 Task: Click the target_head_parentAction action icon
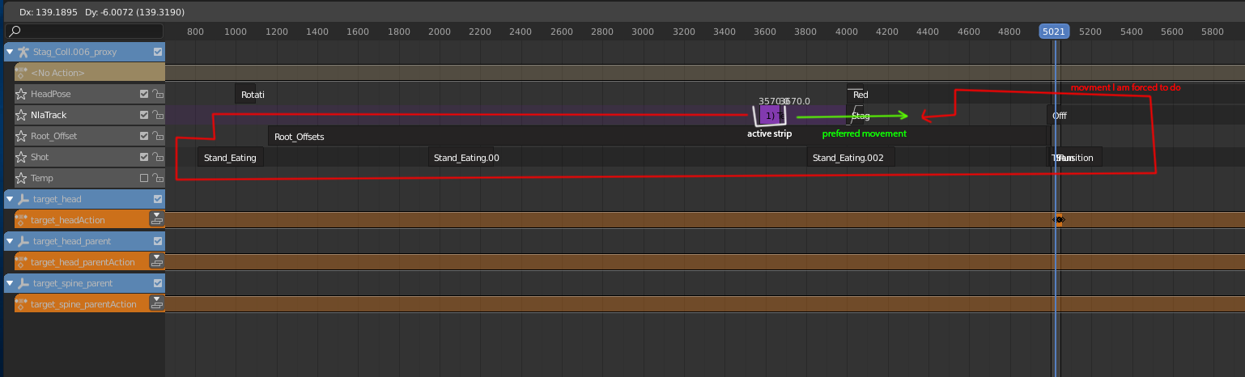[x=22, y=262]
